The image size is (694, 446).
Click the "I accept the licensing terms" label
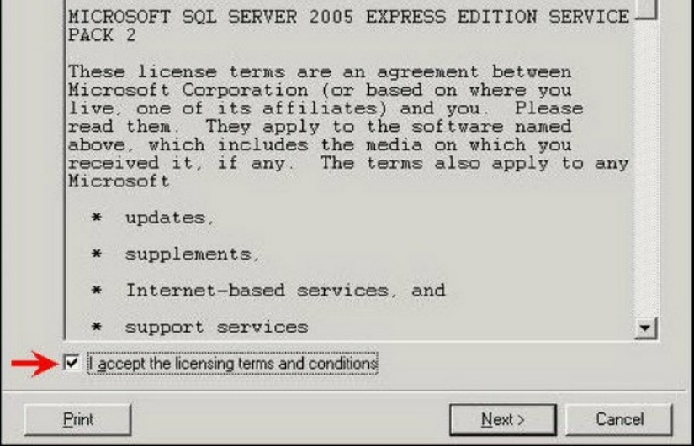pos(233,363)
